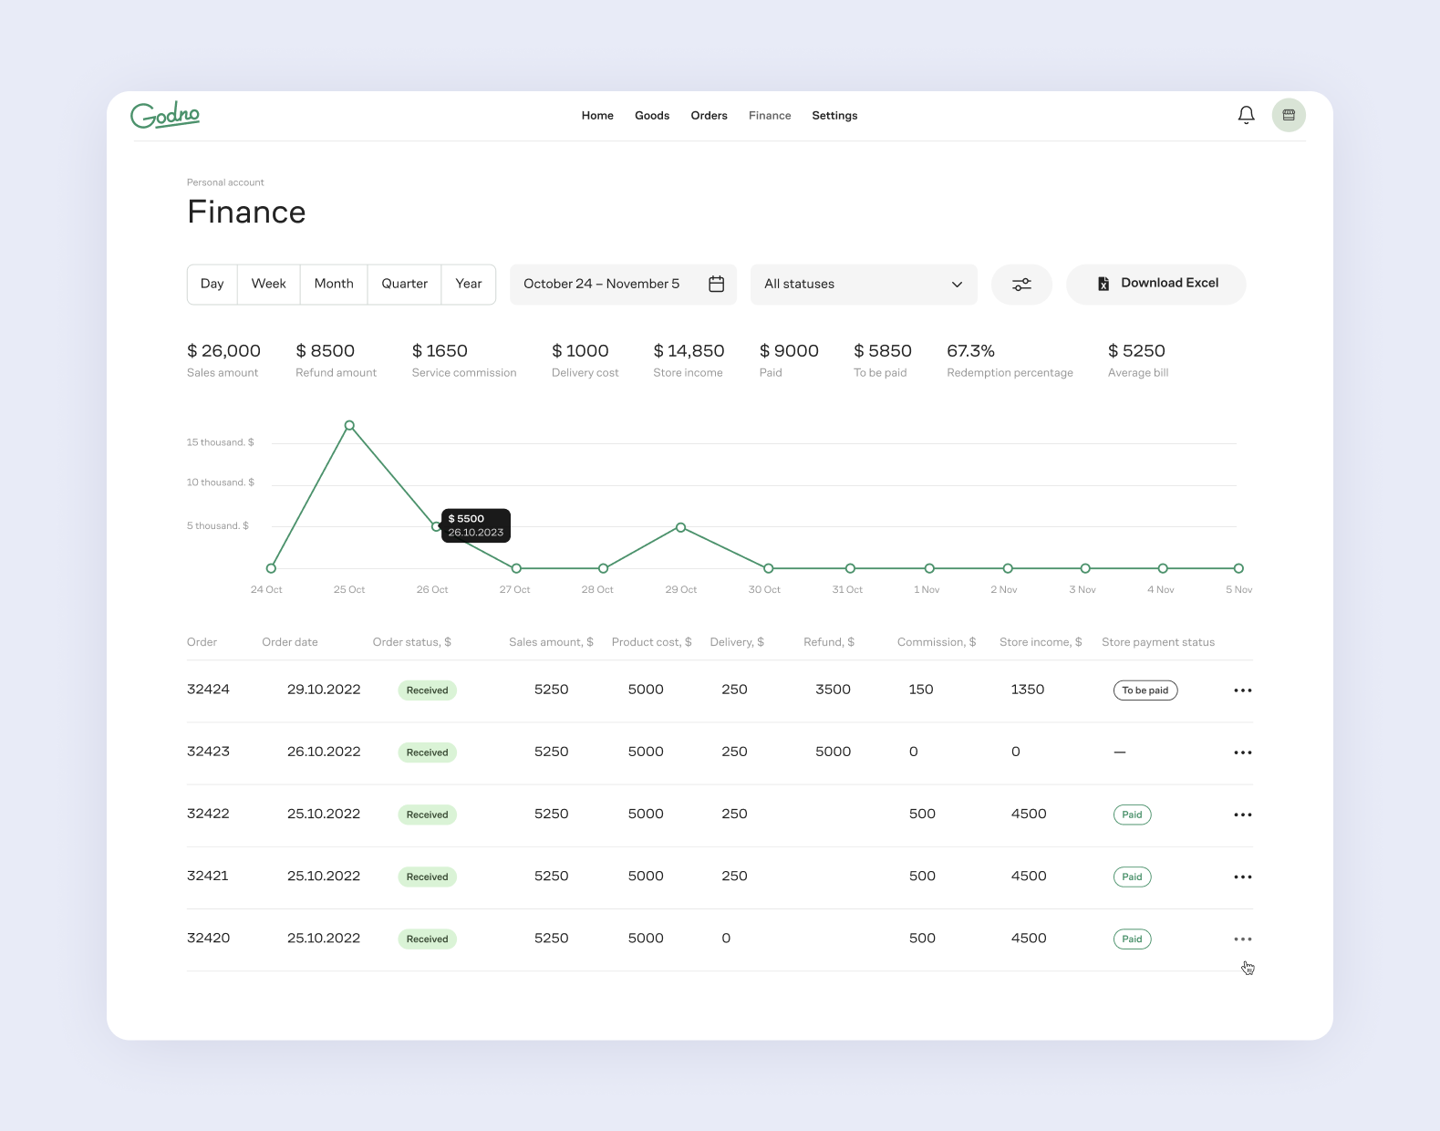Sort by Sales amount, $ header
This screenshot has height=1131, width=1440.
551,642
